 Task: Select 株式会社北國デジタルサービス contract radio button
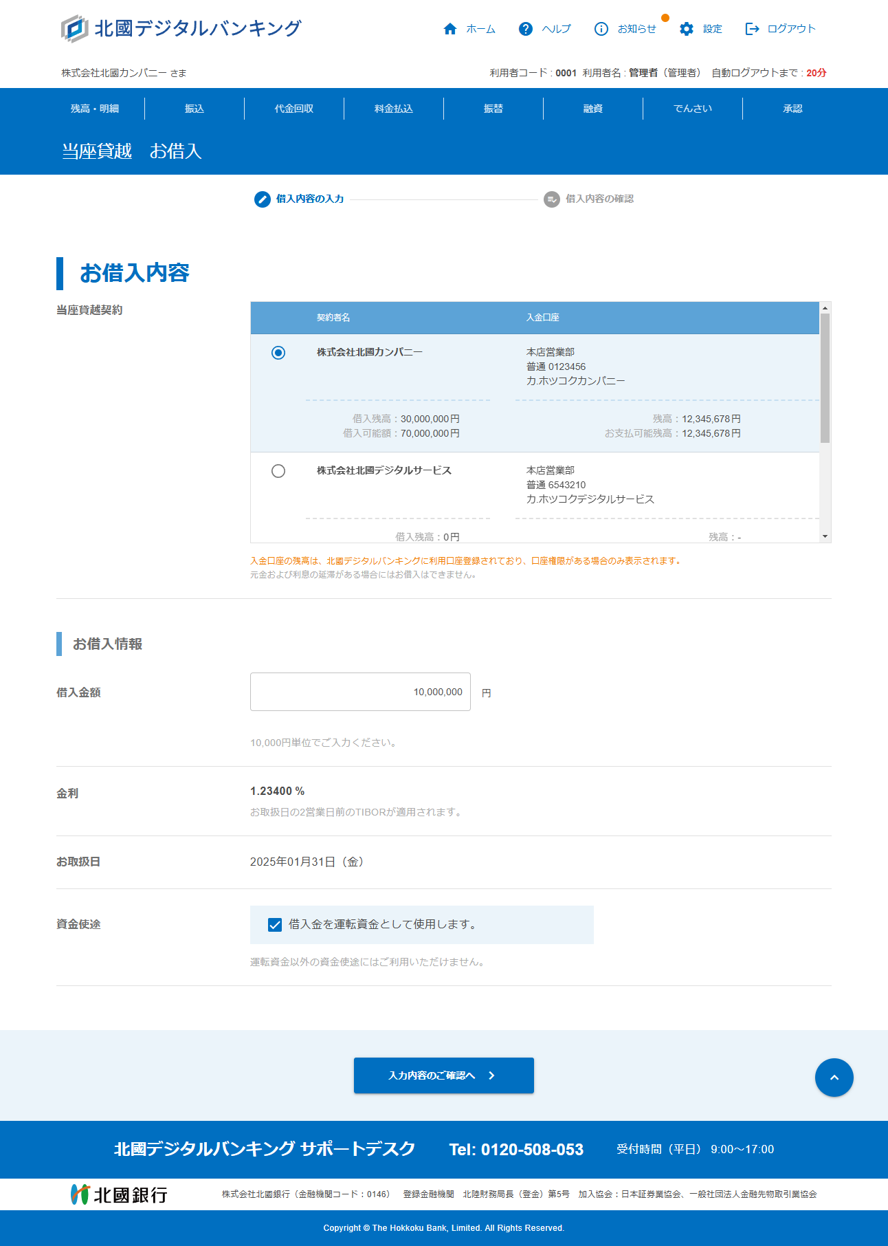[278, 471]
